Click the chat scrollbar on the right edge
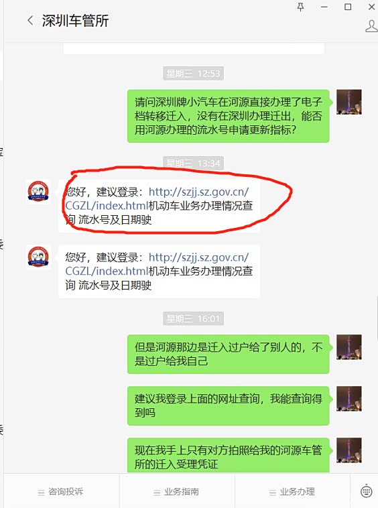The width and height of the screenshot is (378, 508). click(377, 318)
